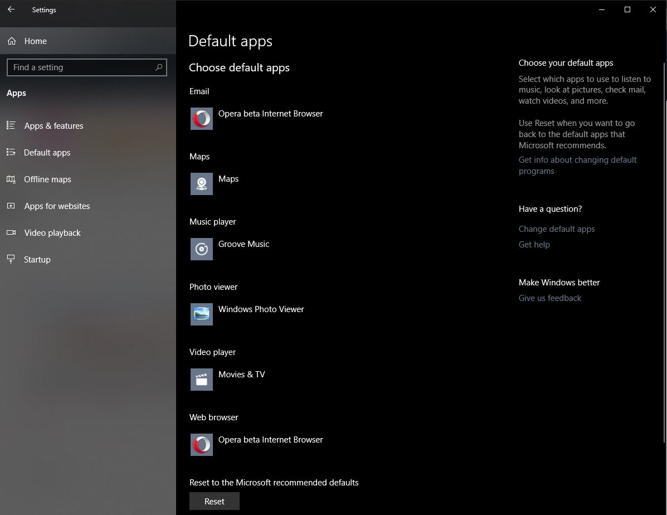Click the Reset button

point(215,502)
